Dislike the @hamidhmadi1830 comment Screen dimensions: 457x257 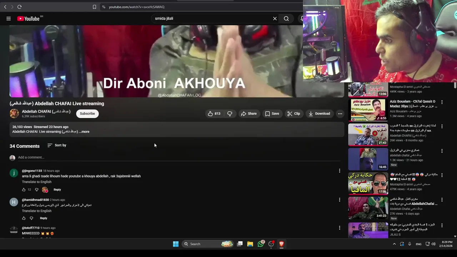[x=31, y=218]
